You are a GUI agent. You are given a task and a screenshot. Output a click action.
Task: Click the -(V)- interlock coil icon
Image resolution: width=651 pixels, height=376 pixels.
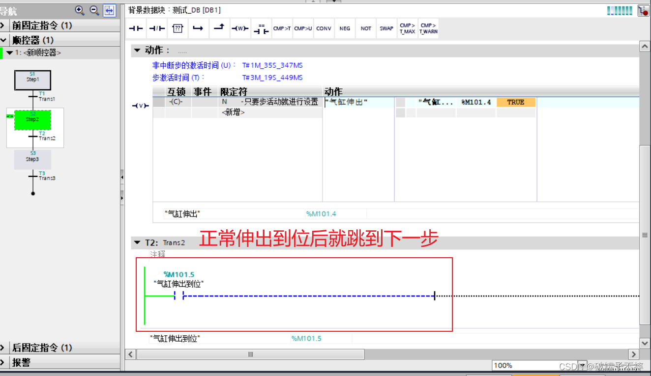click(x=141, y=106)
